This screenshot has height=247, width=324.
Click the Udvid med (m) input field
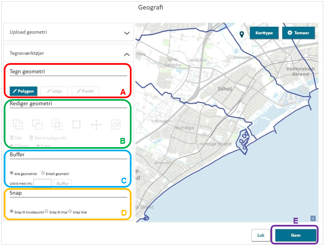42,183
